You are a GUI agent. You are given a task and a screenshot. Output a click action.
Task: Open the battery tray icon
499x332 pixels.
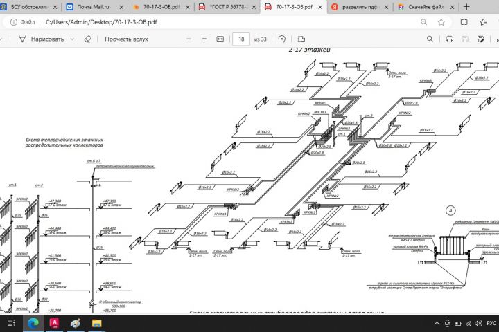pyautogui.click(x=457, y=324)
